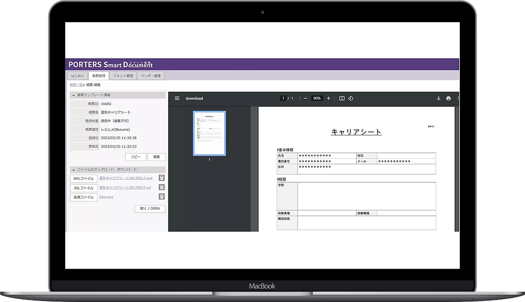Image resolution: width=525 pixels, height=302 pixels.
Task: Download 匿名キャリアシート-20170927.xsl file link
Action: (125, 187)
